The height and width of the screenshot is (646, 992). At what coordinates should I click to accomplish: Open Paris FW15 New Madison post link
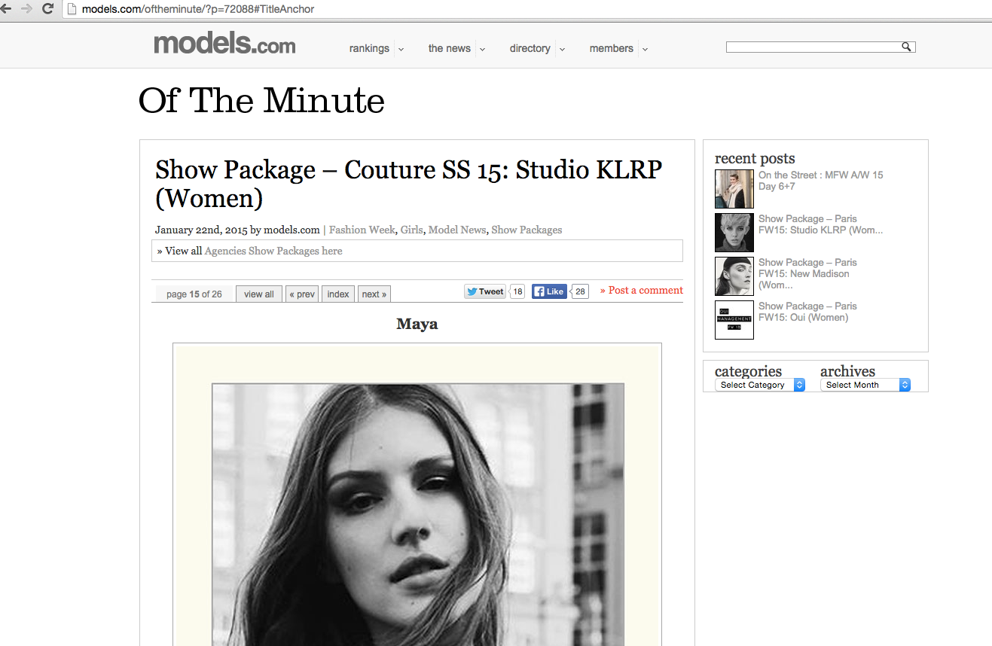(x=807, y=274)
